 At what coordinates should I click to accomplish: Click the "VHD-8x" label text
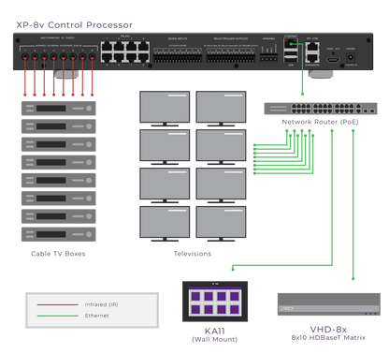tap(328, 330)
